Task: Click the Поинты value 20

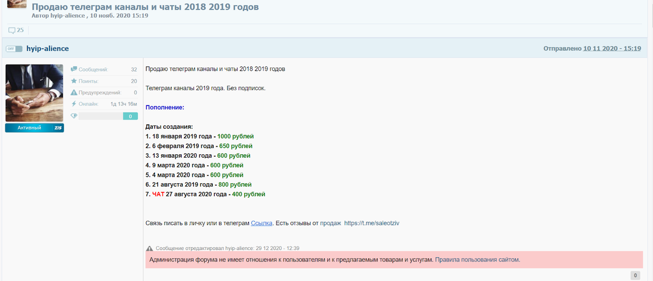Action: pyautogui.click(x=134, y=81)
